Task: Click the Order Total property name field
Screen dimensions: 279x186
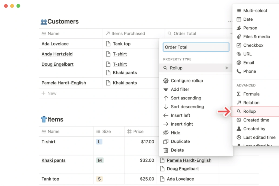Action: (x=196, y=47)
